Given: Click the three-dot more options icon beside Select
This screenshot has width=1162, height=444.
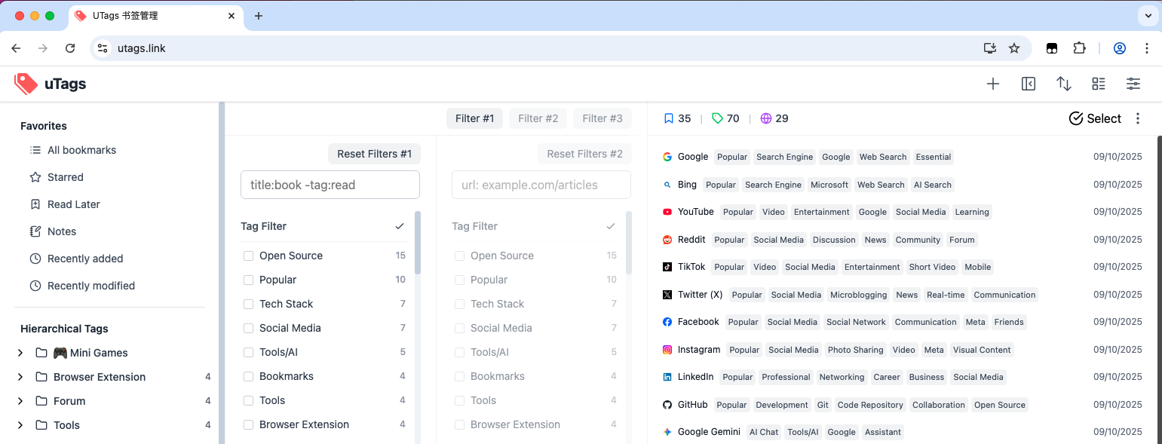Looking at the screenshot, I should [x=1138, y=118].
